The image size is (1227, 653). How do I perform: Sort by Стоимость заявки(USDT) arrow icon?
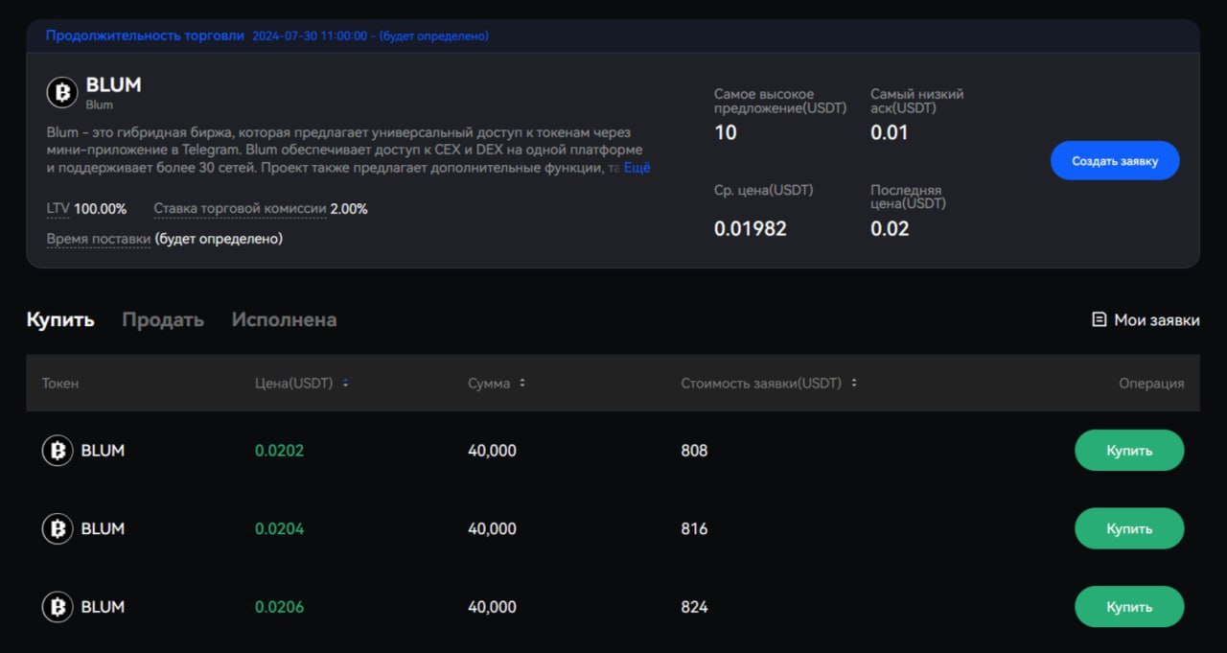[854, 383]
